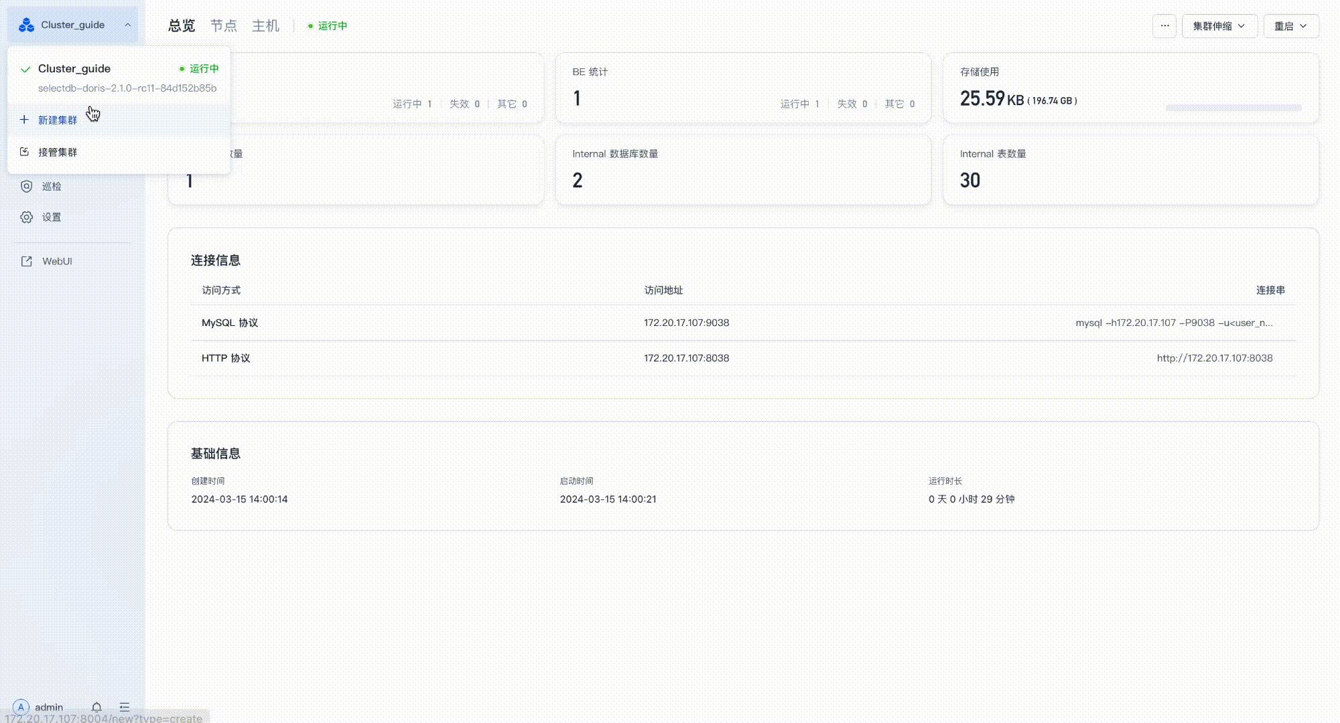The height and width of the screenshot is (723, 1340).
Task: Open the admin user name
Action: coord(49,707)
